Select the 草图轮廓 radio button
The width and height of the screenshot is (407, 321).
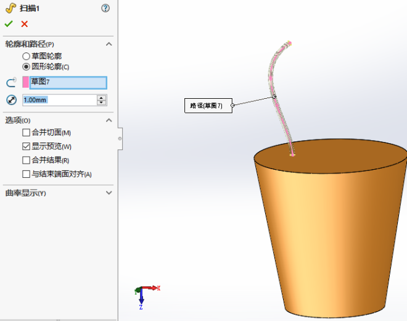tap(26, 56)
